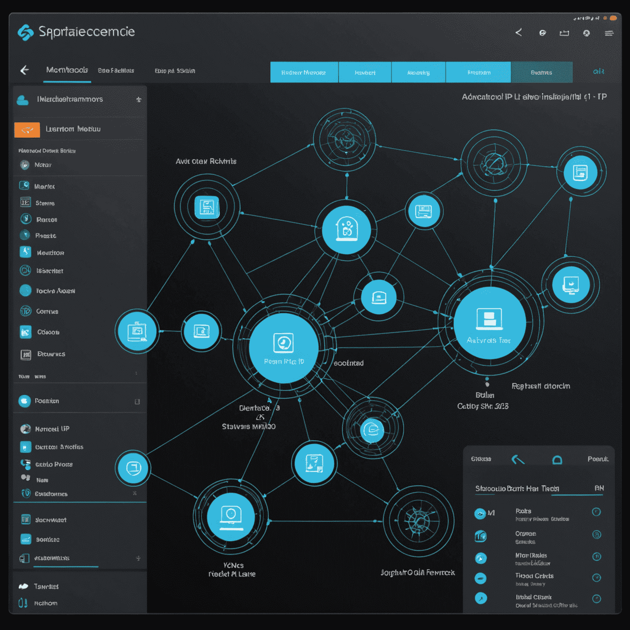
Task: Click the blue ol link at far right of tabs
Action: pos(598,71)
